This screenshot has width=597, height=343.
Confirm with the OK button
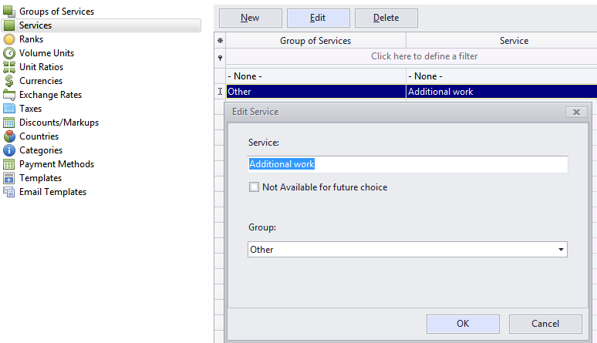coord(463,324)
